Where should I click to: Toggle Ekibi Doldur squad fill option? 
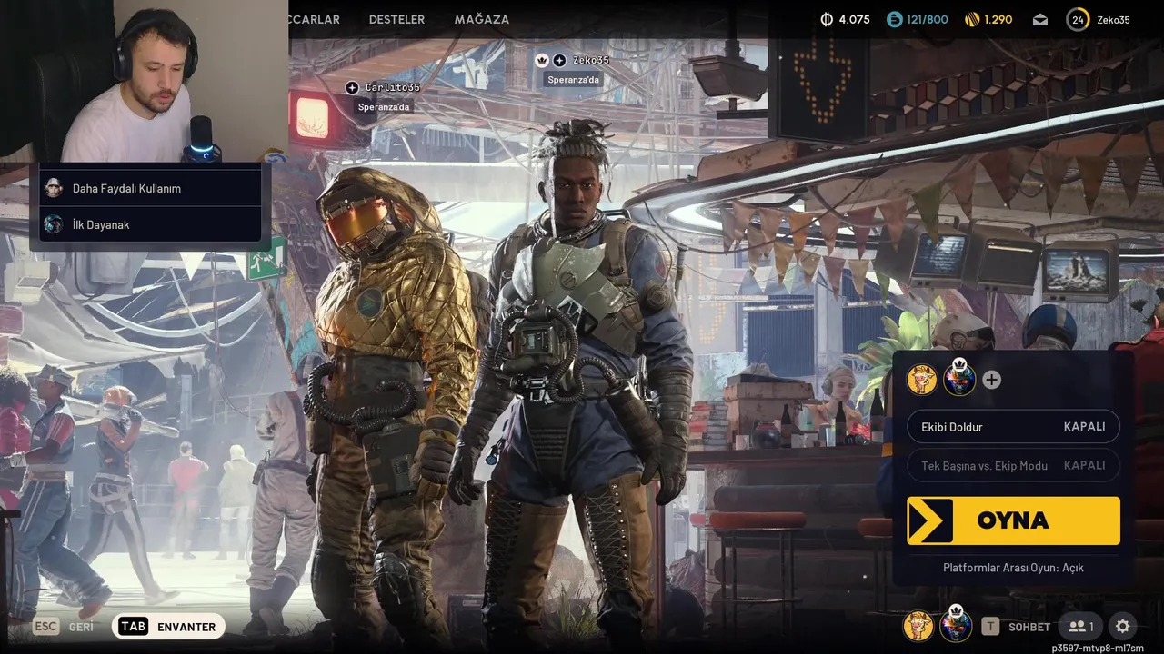[x=1013, y=426]
